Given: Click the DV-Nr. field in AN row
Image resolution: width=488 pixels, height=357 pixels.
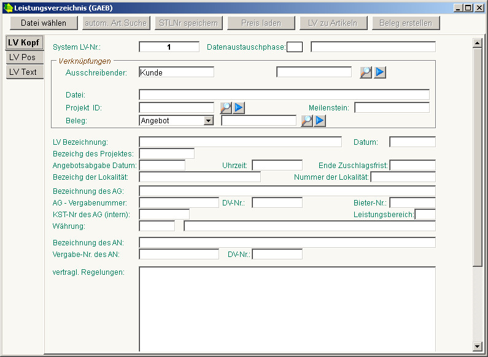Looking at the screenshot, I should pyautogui.click(x=277, y=254).
